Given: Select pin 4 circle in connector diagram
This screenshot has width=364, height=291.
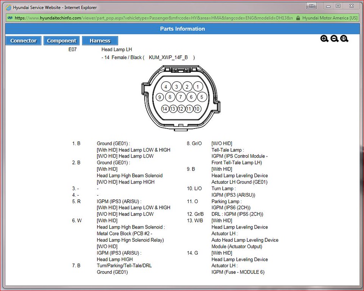Looking at the screenshot, I should (x=166, y=87).
